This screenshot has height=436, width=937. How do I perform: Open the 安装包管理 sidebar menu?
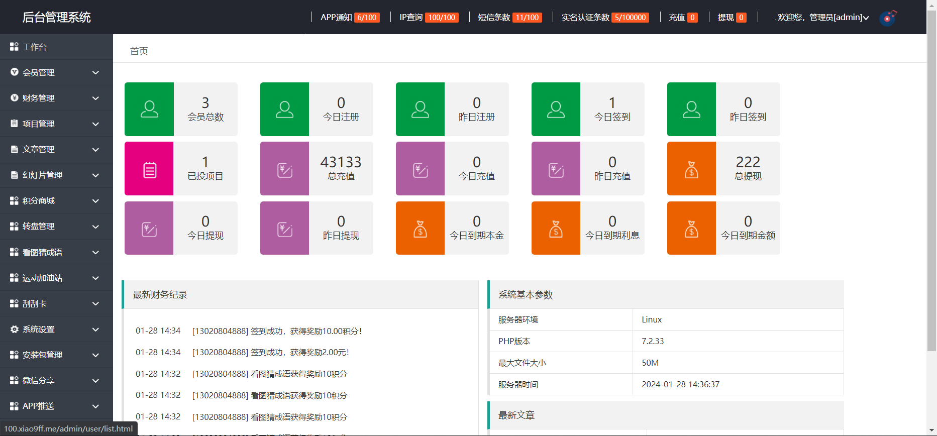click(x=56, y=355)
